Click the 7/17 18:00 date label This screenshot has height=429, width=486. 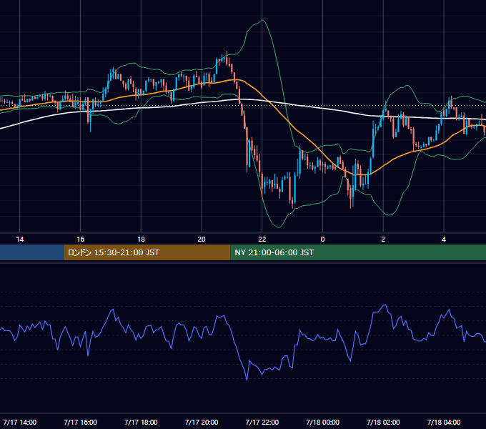click(x=141, y=422)
